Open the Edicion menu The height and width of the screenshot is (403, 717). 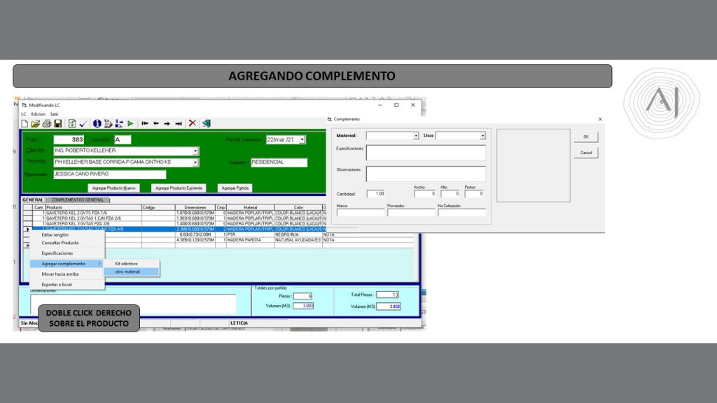tap(38, 114)
